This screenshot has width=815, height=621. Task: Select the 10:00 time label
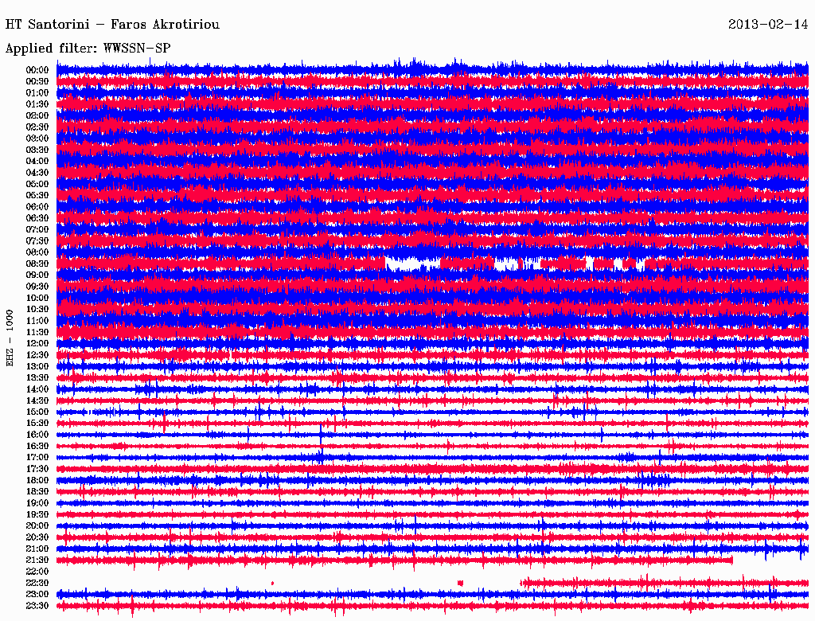(37, 298)
